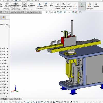Open SOLIDWORKS 插件 tab
103x103 pixels.
[x=17, y=12]
